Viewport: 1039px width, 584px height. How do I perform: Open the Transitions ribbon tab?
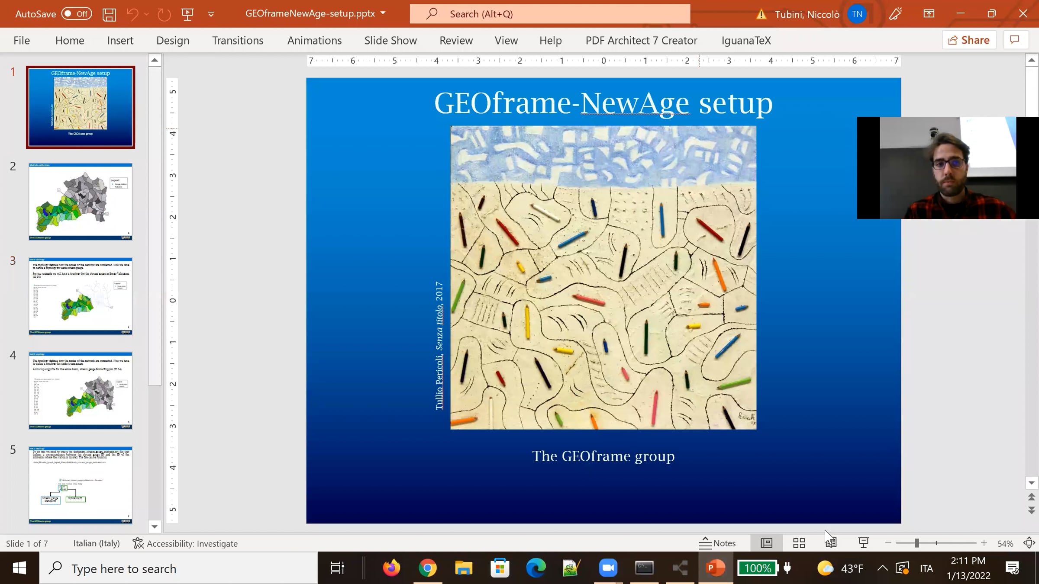click(238, 40)
